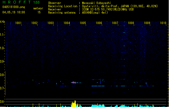
Task: Click time axis label 1008
Action: 131,23
